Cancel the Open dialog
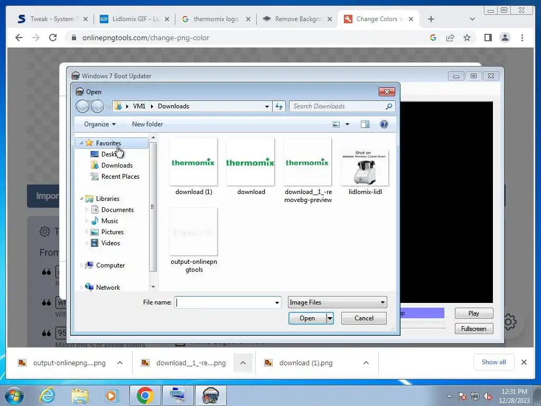541x406 pixels. (363, 318)
